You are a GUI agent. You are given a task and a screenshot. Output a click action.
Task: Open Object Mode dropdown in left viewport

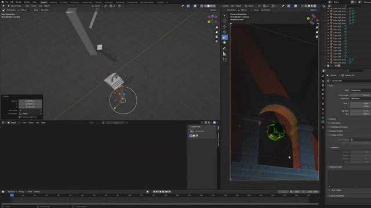(16, 6)
